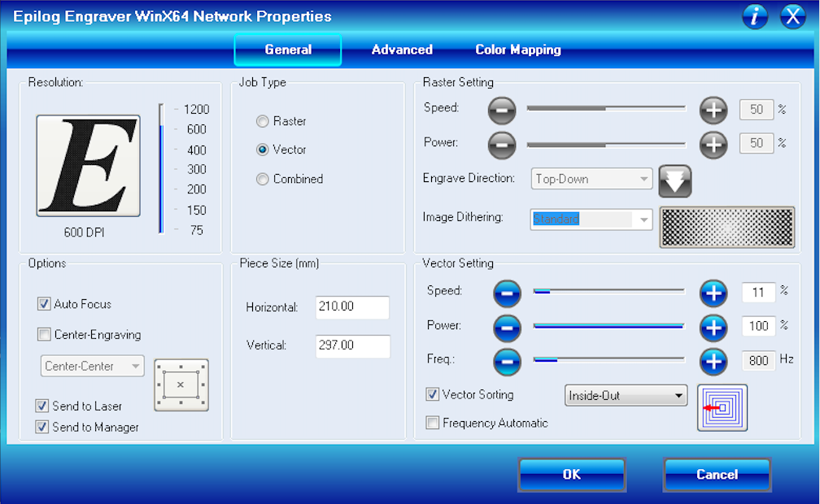Decrease Vector Power with minus button
The height and width of the screenshot is (504, 820).
507,328
